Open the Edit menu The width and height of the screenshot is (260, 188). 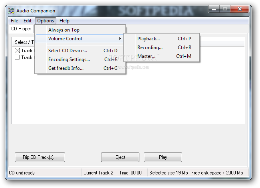pos(28,21)
